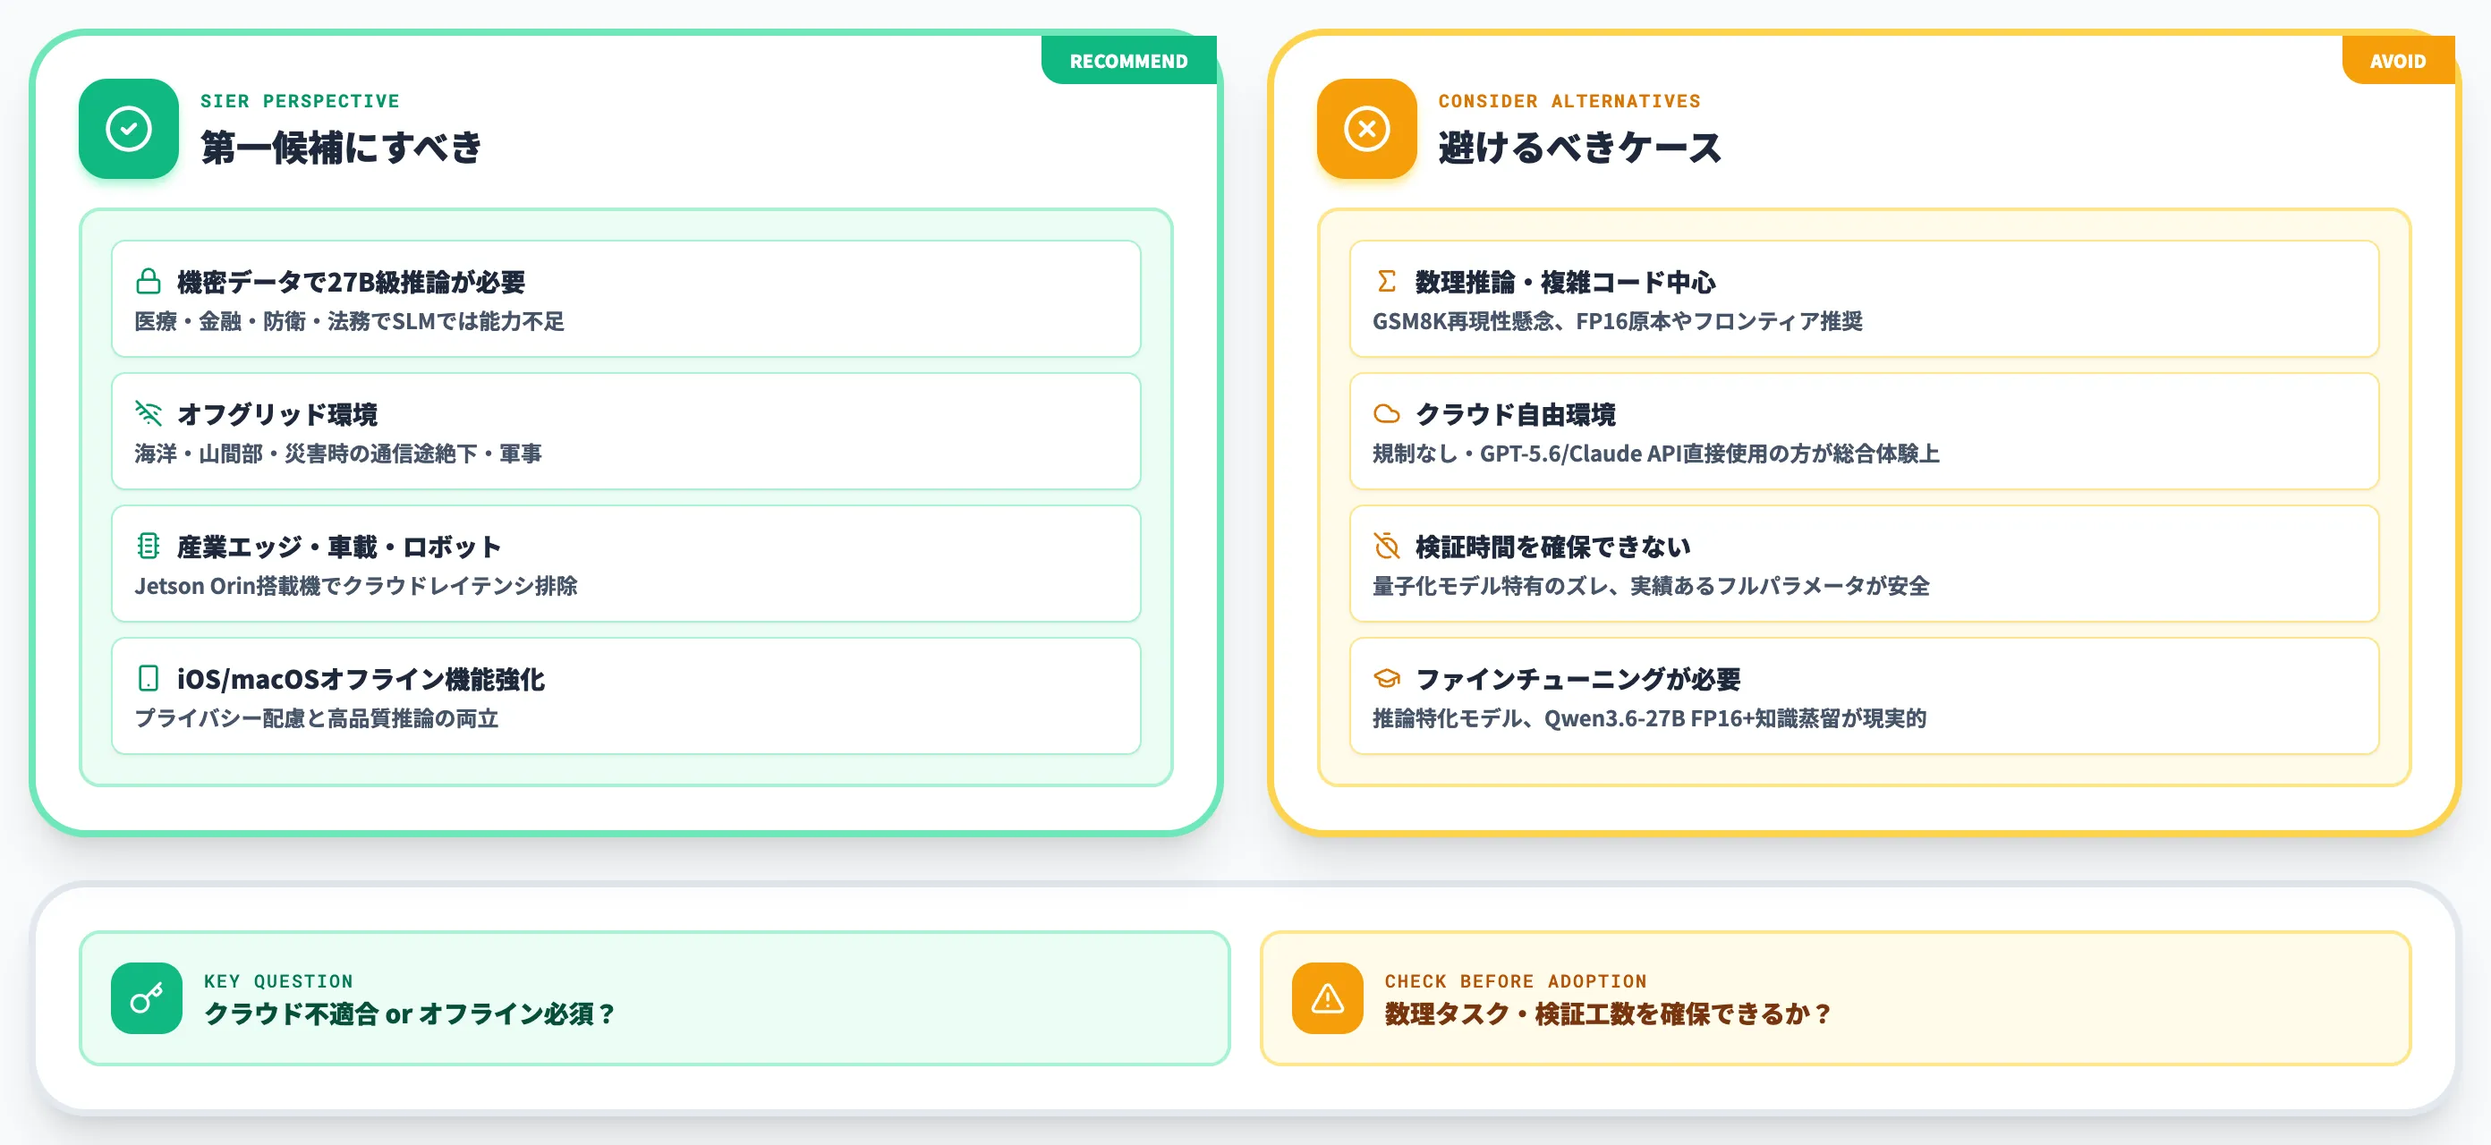Click the graduation cap icon beside ファインチューニング

point(1387,678)
